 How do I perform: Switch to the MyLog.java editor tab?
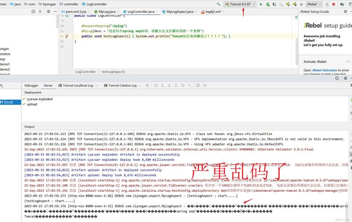(107, 12)
